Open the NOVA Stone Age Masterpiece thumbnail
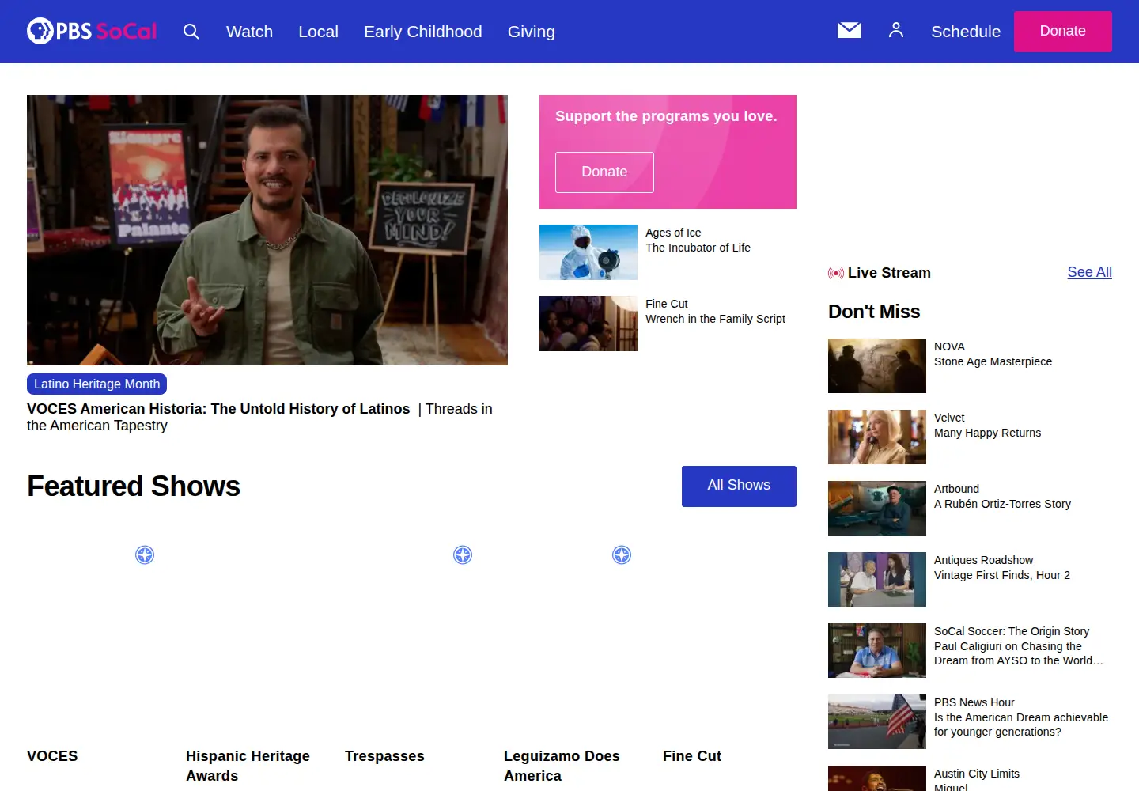The width and height of the screenshot is (1139, 791). (x=877, y=366)
